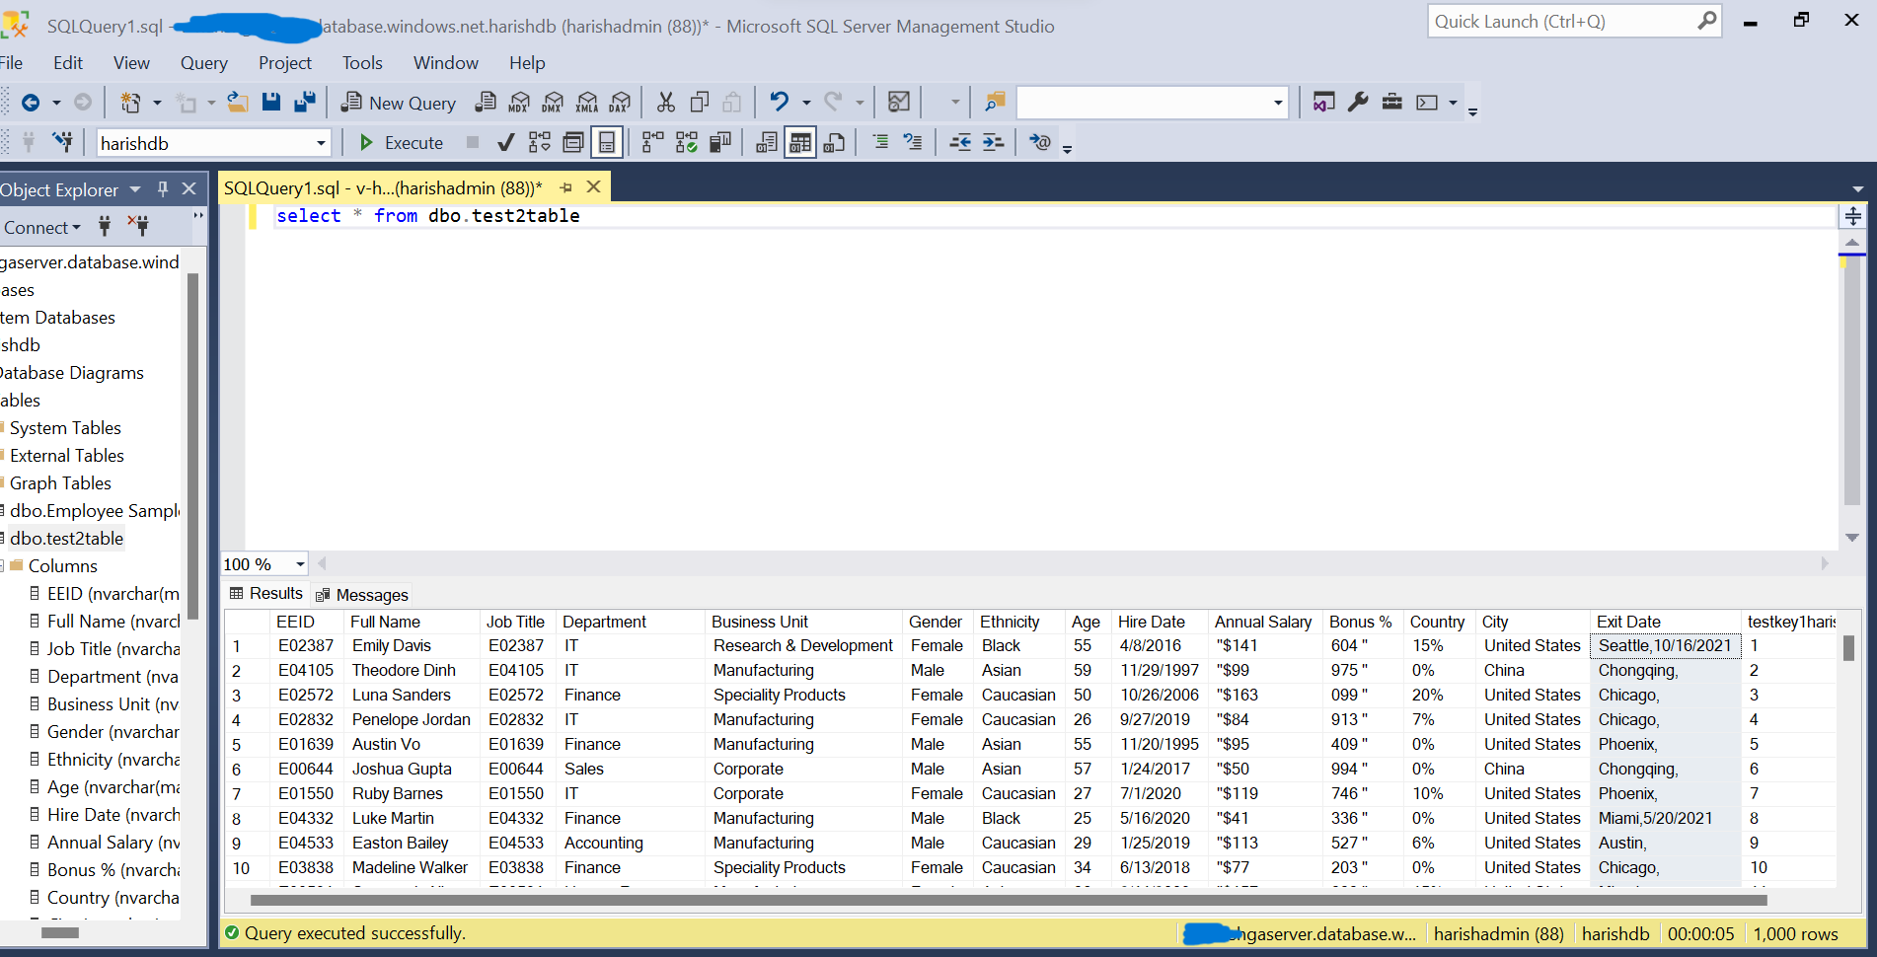Open the New Project dropdown arrow

point(156,103)
